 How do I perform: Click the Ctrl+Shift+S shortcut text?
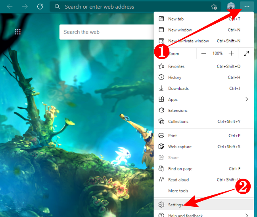pos(229,147)
